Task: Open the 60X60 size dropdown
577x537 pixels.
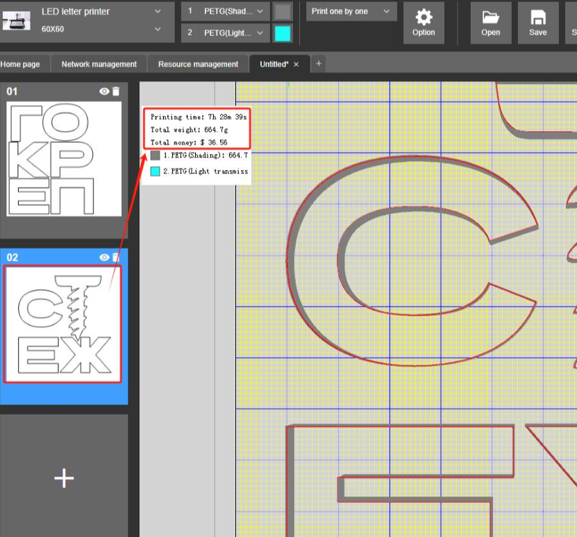Action: (x=158, y=29)
